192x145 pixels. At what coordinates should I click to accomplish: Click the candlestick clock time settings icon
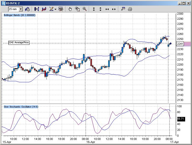tap(27, 9)
